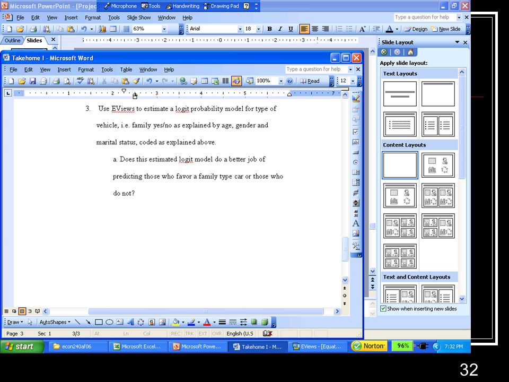The width and height of the screenshot is (509, 382).
Task: Click Fill Color paint bucket swatch
Action: point(175,322)
